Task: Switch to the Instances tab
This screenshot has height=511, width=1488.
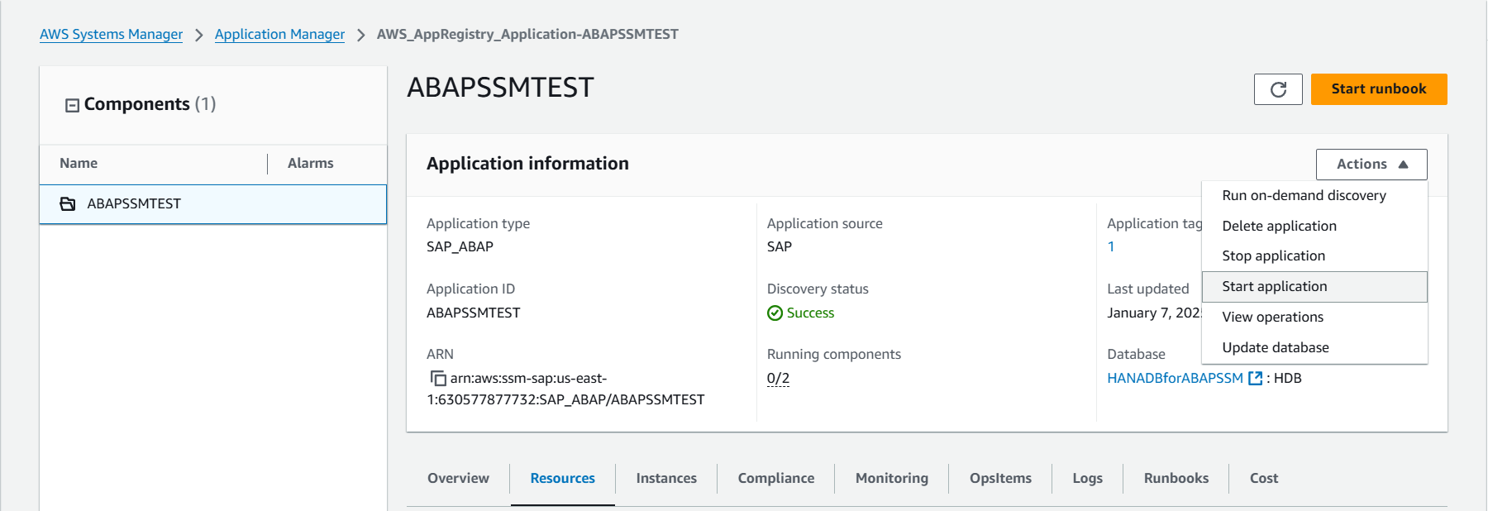Action: [666, 479]
